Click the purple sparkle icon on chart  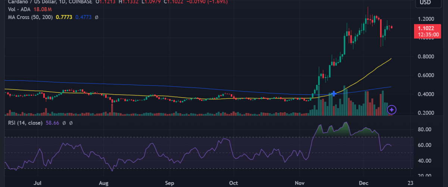[x=392, y=110]
